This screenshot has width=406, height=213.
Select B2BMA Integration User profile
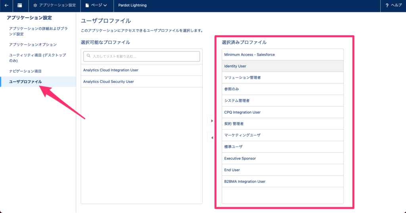[282, 181]
